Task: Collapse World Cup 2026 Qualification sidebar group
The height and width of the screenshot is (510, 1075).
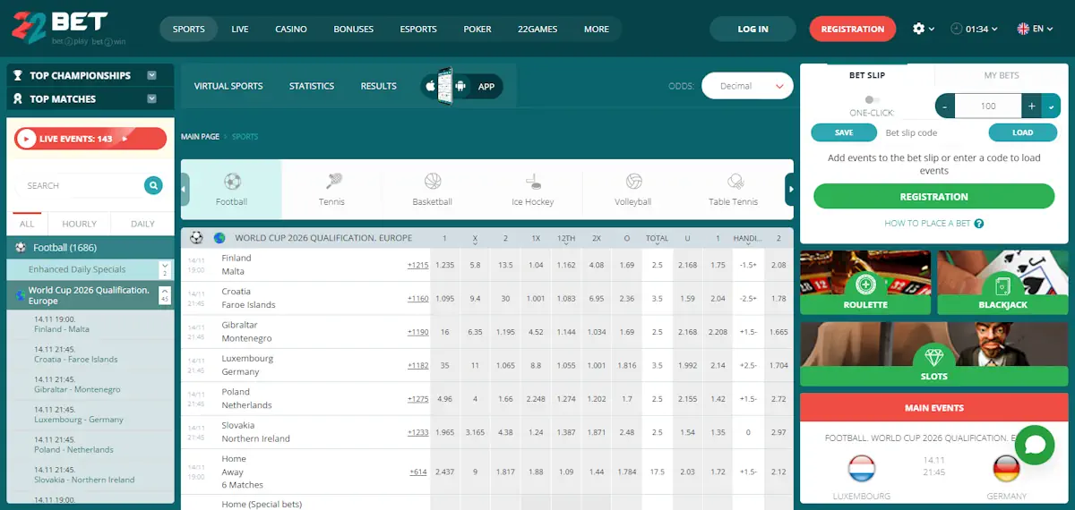Action: 165,295
